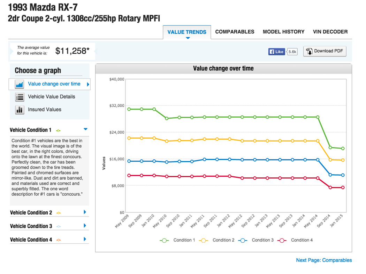The image size is (366, 274).
Task: Click the green Condition 1 point at Jan 2015
Action: 343,149
